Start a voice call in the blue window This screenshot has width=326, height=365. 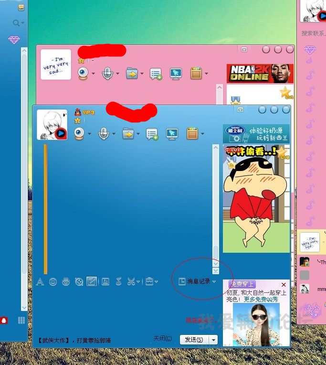pyautogui.click(x=104, y=134)
